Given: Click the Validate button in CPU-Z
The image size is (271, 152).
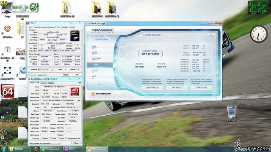Looking at the screenshot, I should pyautogui.click(x=66, y=75).
